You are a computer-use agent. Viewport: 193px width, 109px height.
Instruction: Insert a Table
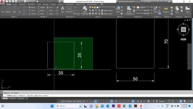[x=77, y=14]
